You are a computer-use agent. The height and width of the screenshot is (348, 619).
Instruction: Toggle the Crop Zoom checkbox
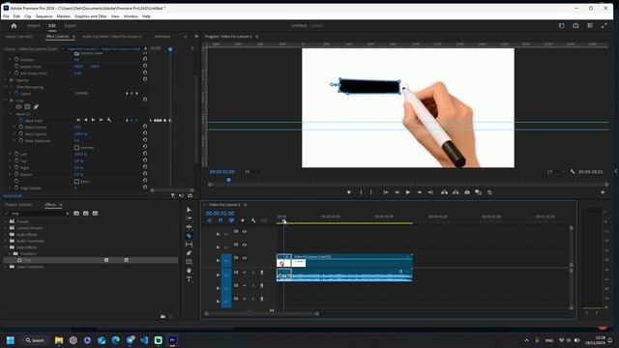click(77, 182)
